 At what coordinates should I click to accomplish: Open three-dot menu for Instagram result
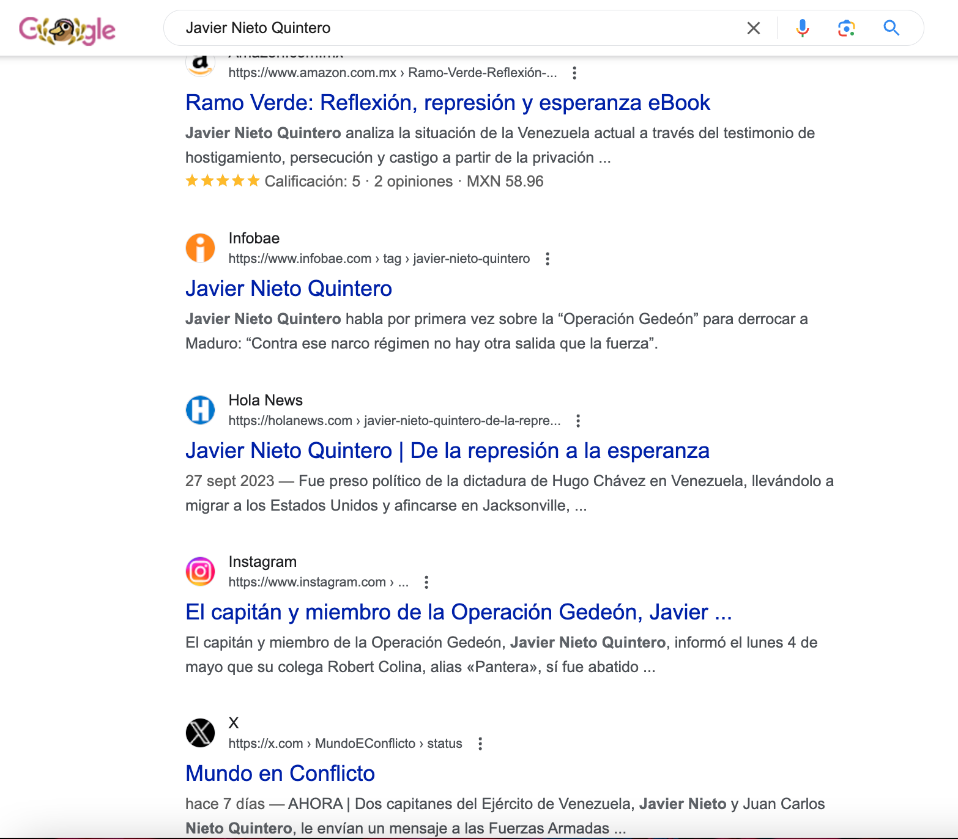coord(426,583)
